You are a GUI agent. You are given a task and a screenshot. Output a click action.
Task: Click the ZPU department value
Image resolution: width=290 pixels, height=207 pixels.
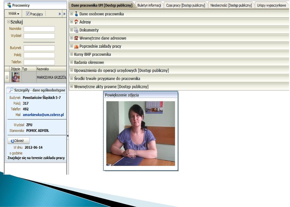tap(29, 125)
